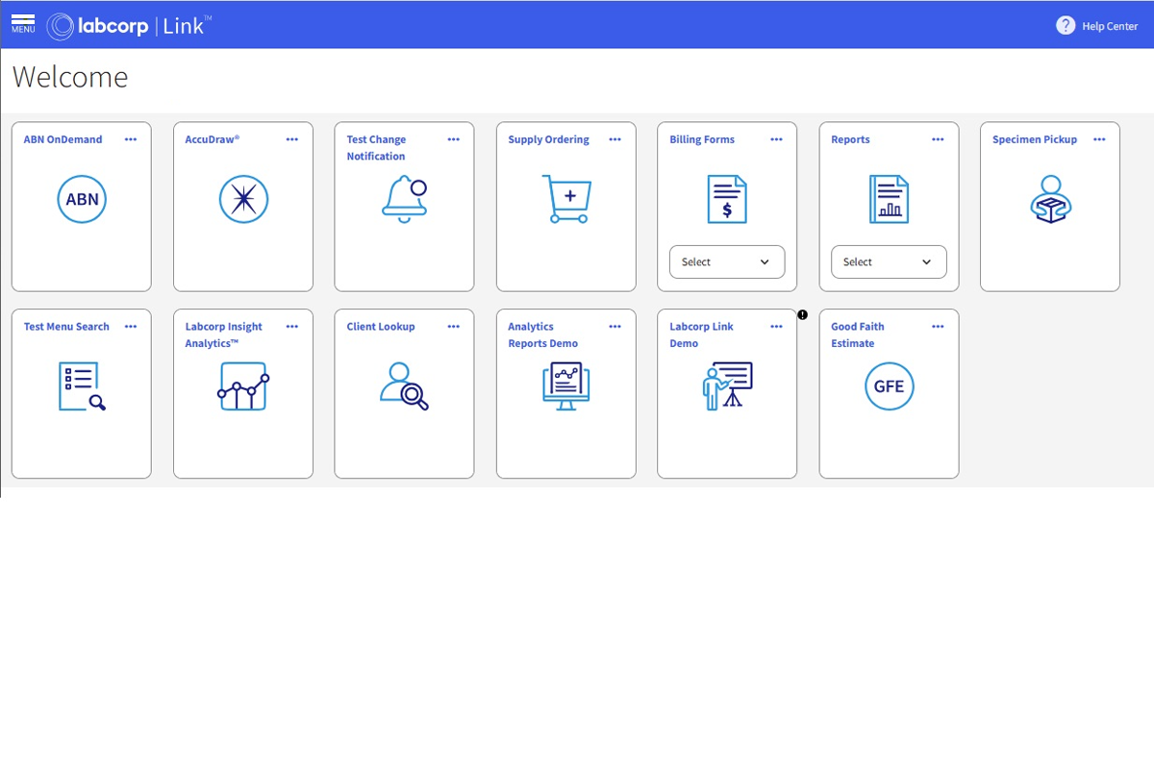The image size is (1154, 769).
Task: Click the Supply Ordering shopping cart icon
Action: pos(565,199)
